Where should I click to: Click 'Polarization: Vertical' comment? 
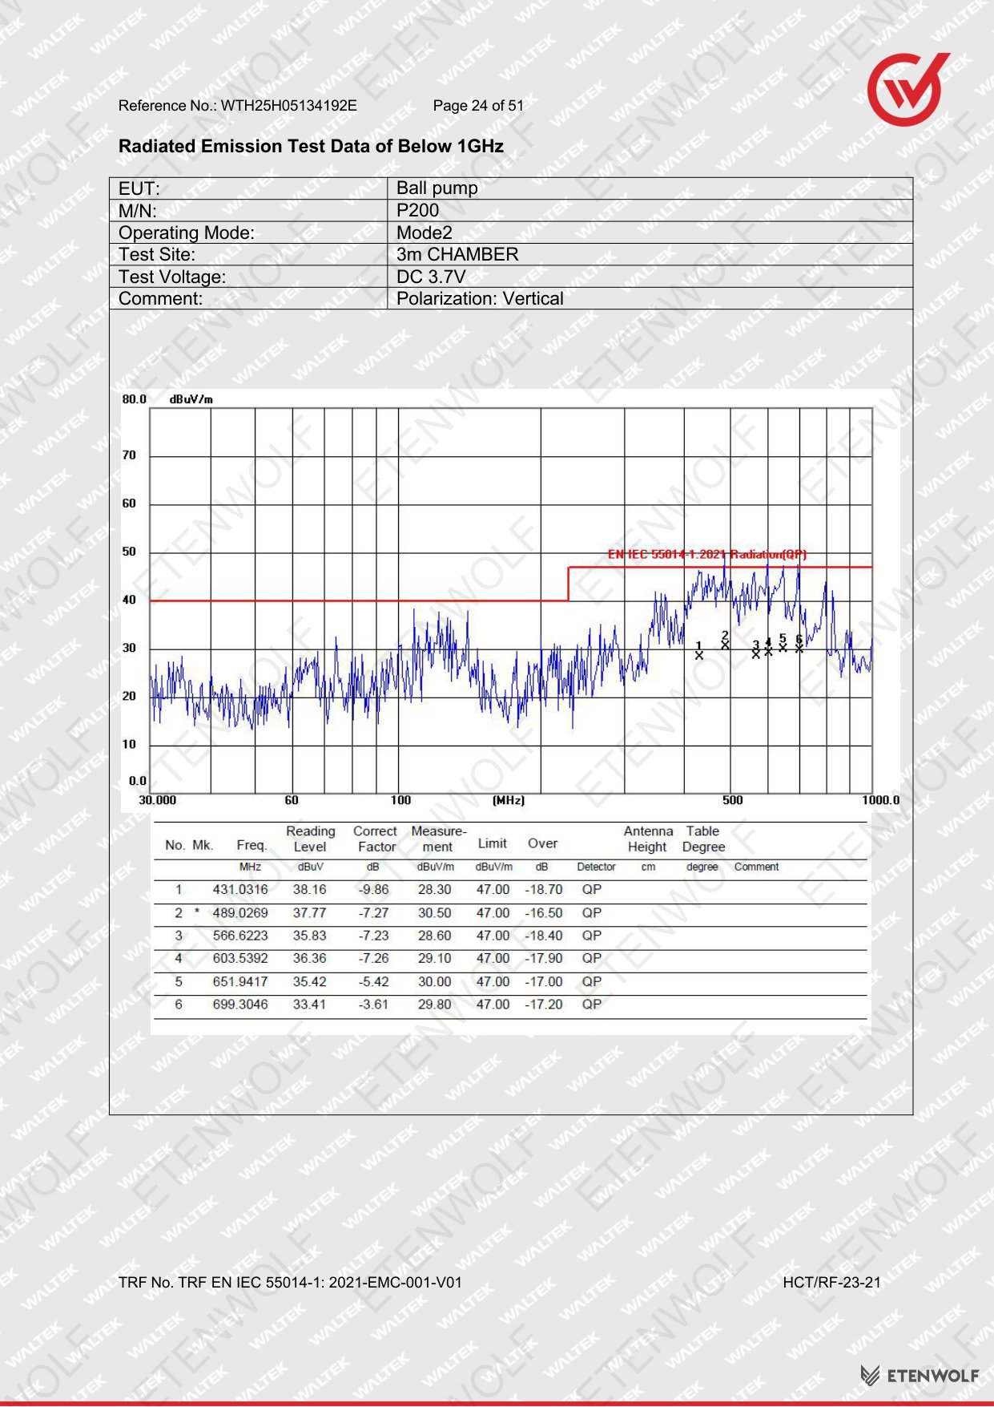(x=480, y=298)
